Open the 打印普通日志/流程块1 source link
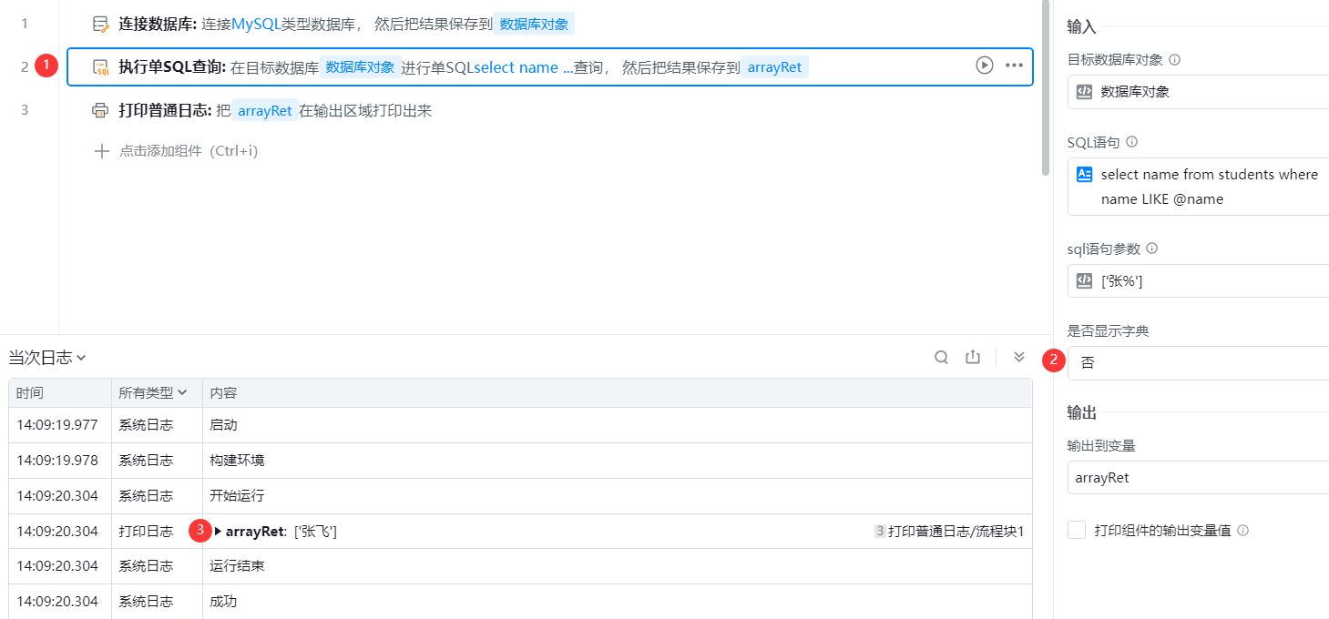 tap(955, 531)
